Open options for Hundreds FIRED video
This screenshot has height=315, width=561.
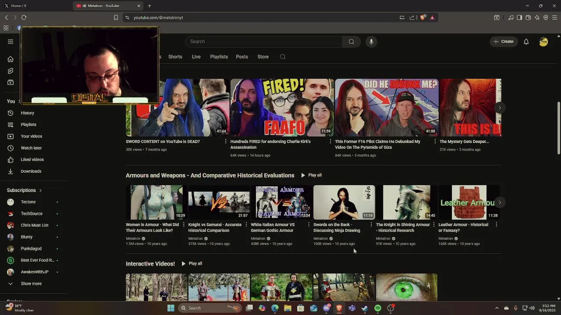click(x=330, y=142)
